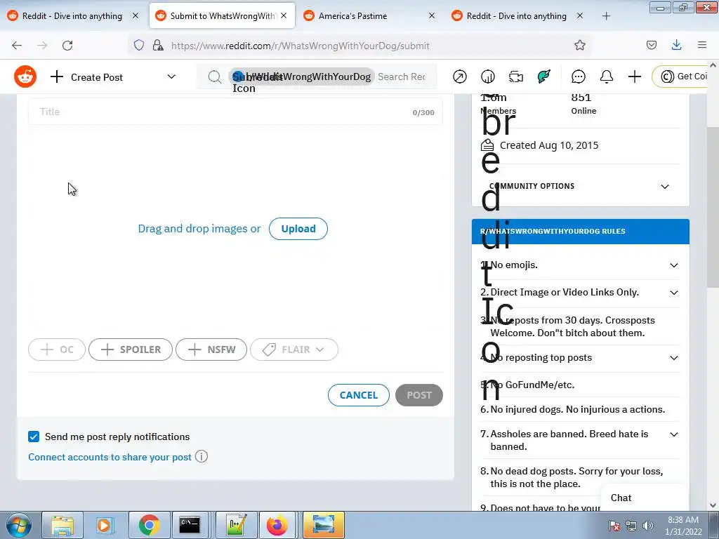Toggle Send me post reply notifications checkbox
719x539 pixels.
(34, 437)
